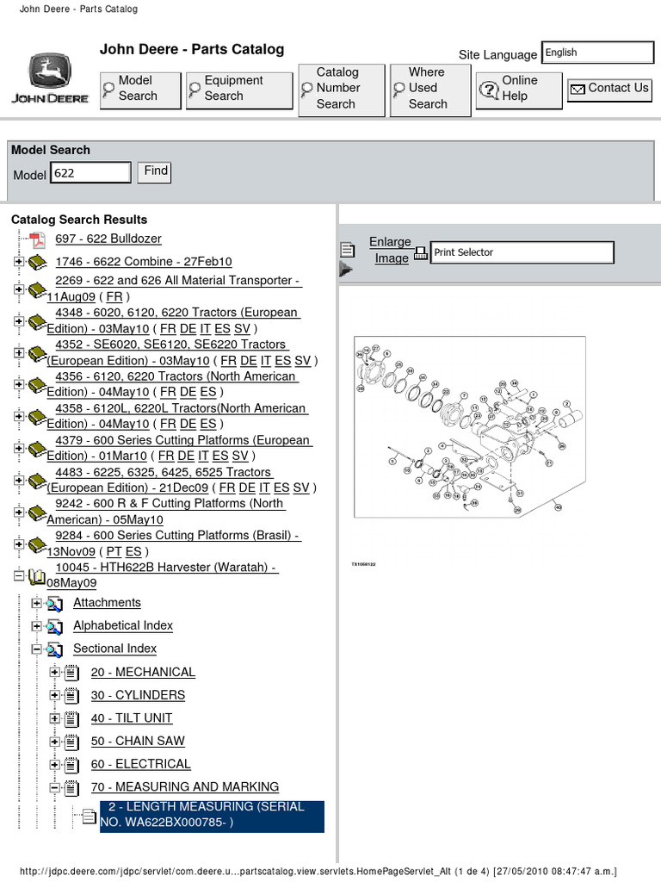This screenshot has width=661, height=882.
Task: Click the Sectional Index search icon
Action: click(54, 649)
